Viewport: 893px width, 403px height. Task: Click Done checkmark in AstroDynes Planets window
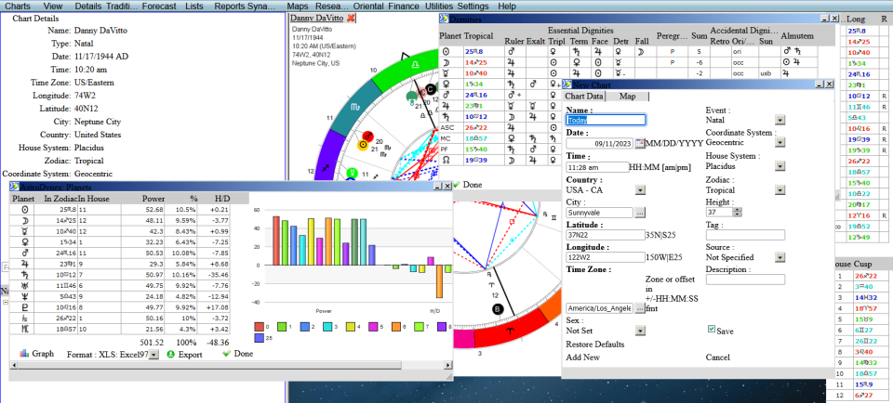pos(226,354)
